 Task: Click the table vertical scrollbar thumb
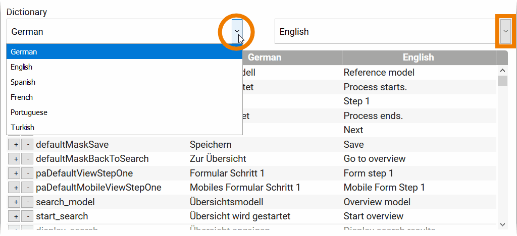(502, 81)
